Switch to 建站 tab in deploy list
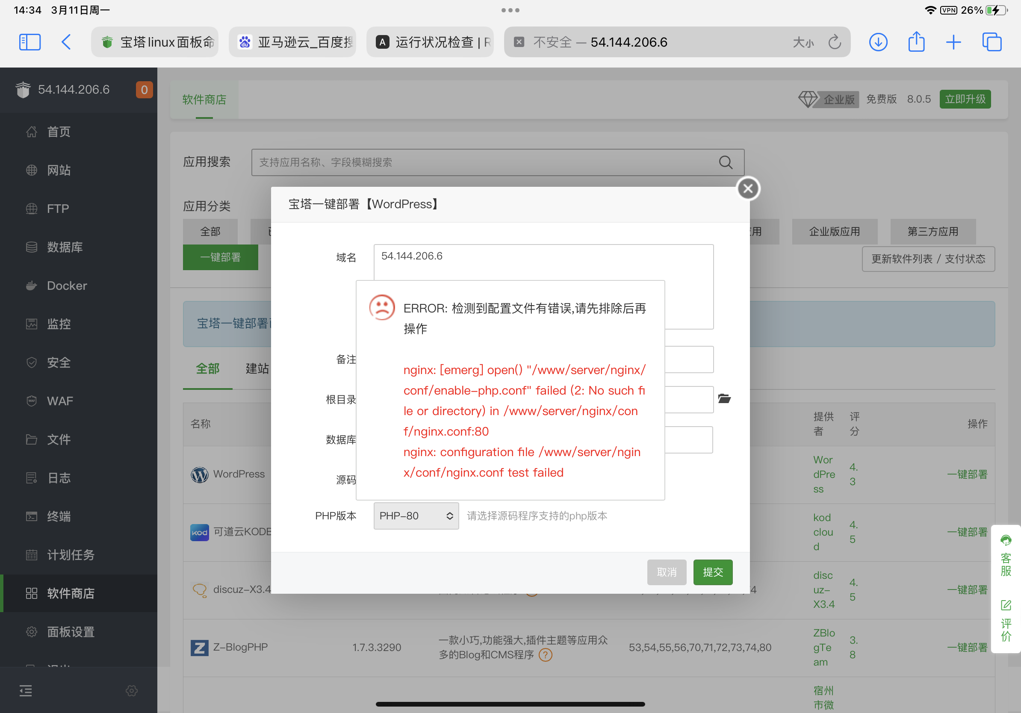This screenshot has width=1021, height=713. pyautogui.click(x=257, y=368)
